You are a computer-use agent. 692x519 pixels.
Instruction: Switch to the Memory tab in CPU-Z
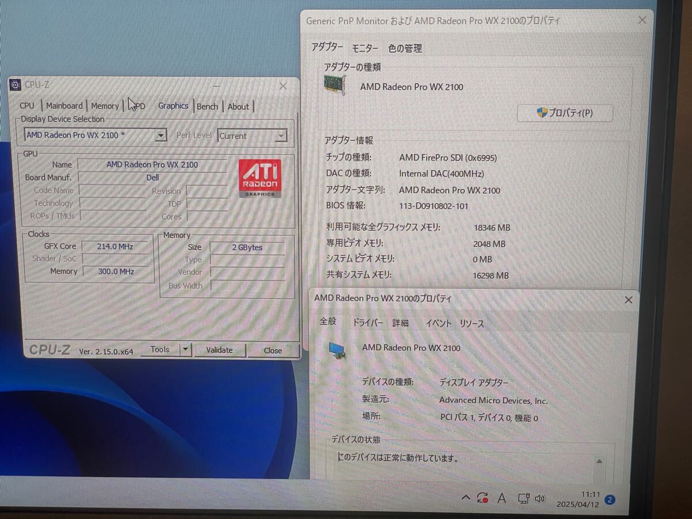tap(105, 106)
